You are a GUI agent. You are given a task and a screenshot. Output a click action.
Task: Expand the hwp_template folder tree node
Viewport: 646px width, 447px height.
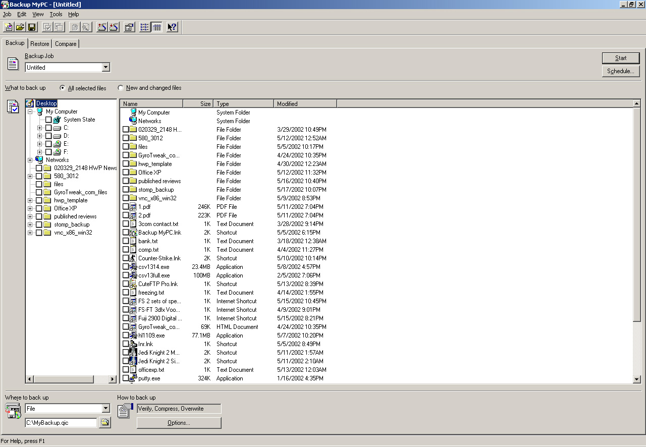(30, 200)
